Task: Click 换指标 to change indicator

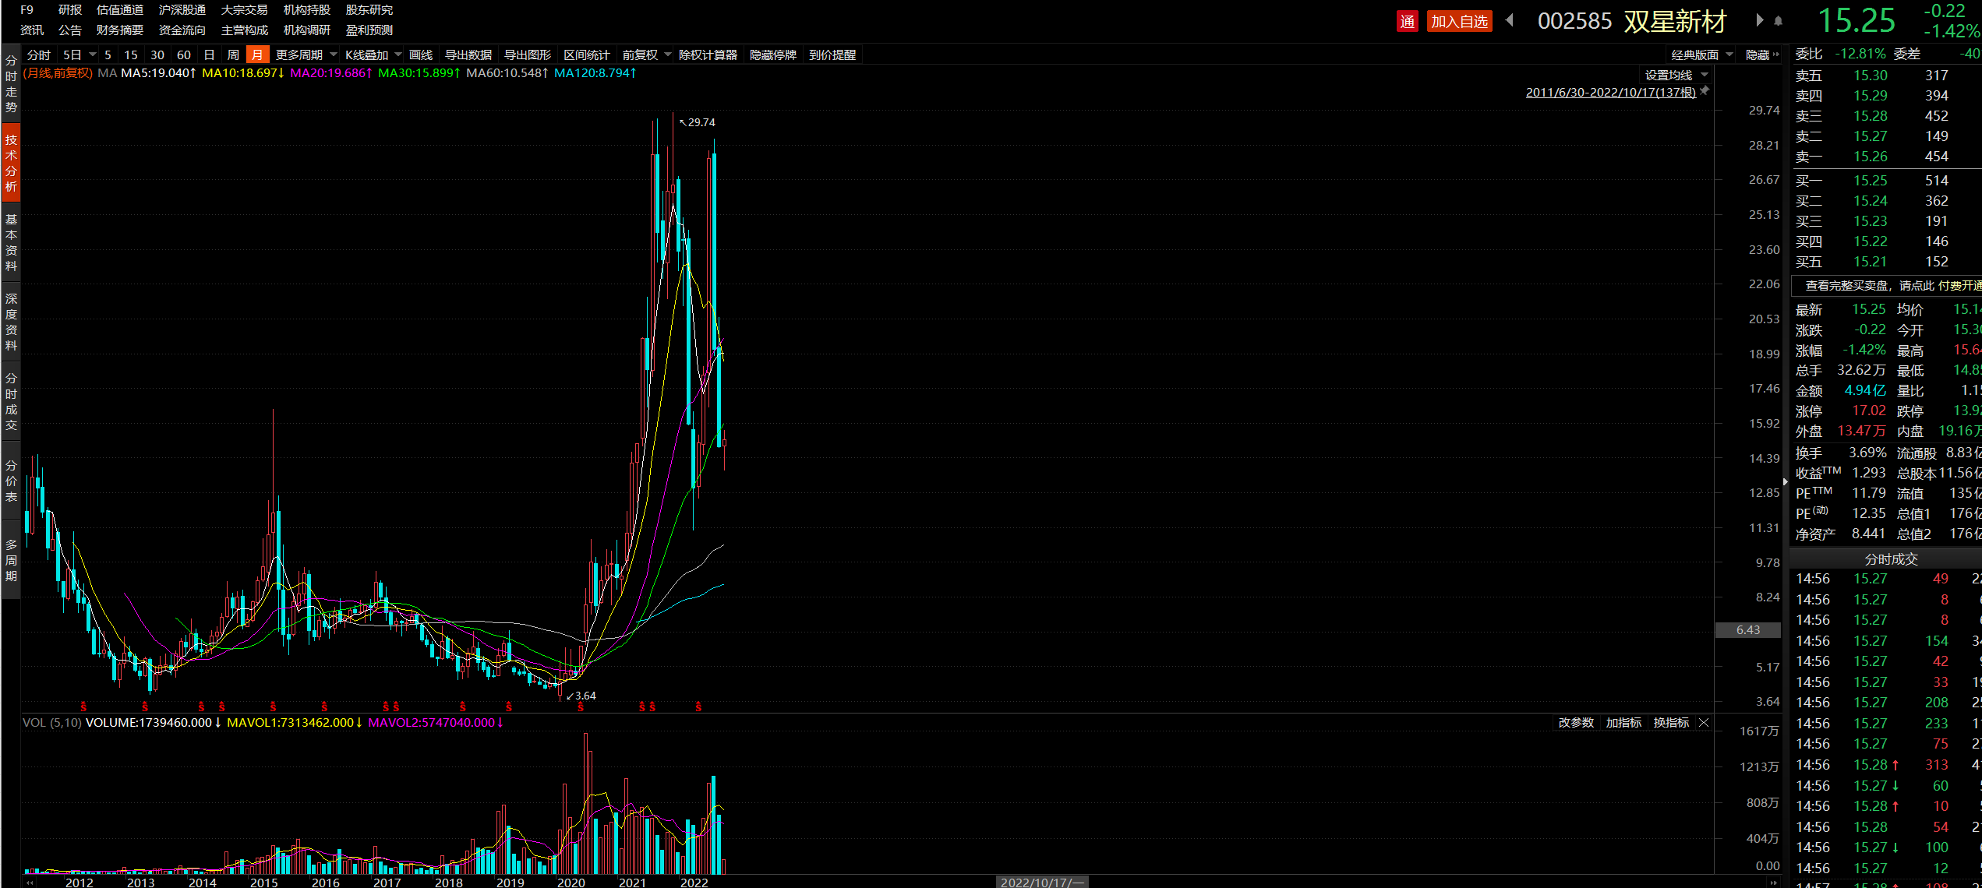Action: [1670, 723]
